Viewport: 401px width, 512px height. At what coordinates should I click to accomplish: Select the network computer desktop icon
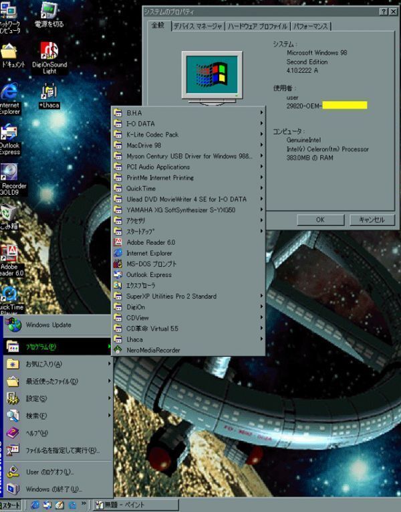pyautogui.click(x=11, y=17)
